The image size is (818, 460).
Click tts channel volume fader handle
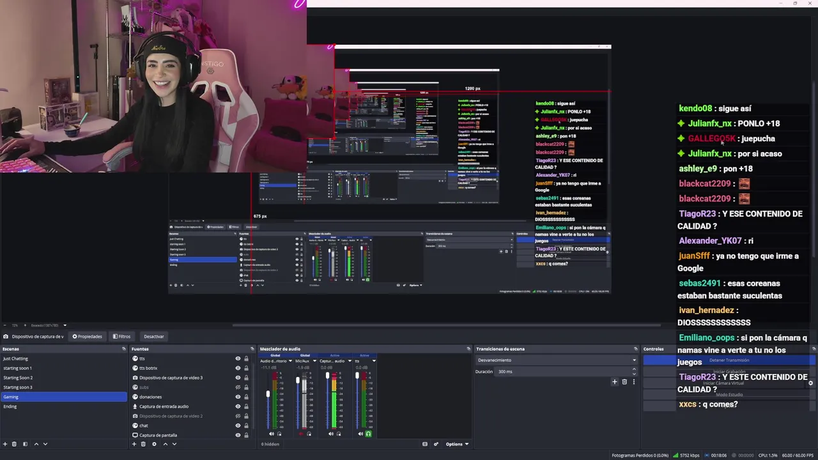[x=357, y=375]
